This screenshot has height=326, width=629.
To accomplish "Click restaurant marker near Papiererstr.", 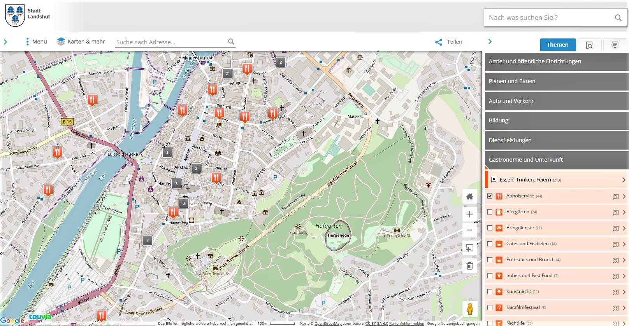I will [x=92, y=100].
